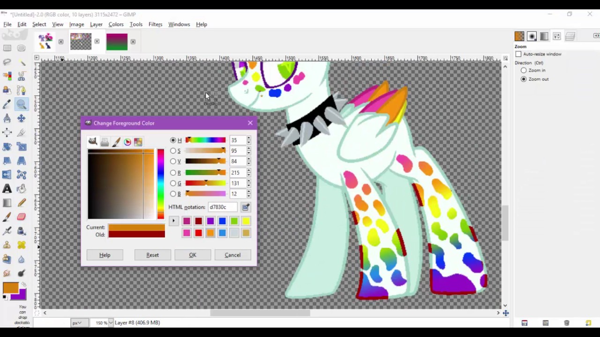The width and height of the screenshot is (600, 337).
Task: Expand the color history arrow button
Action: coord(173,221)
